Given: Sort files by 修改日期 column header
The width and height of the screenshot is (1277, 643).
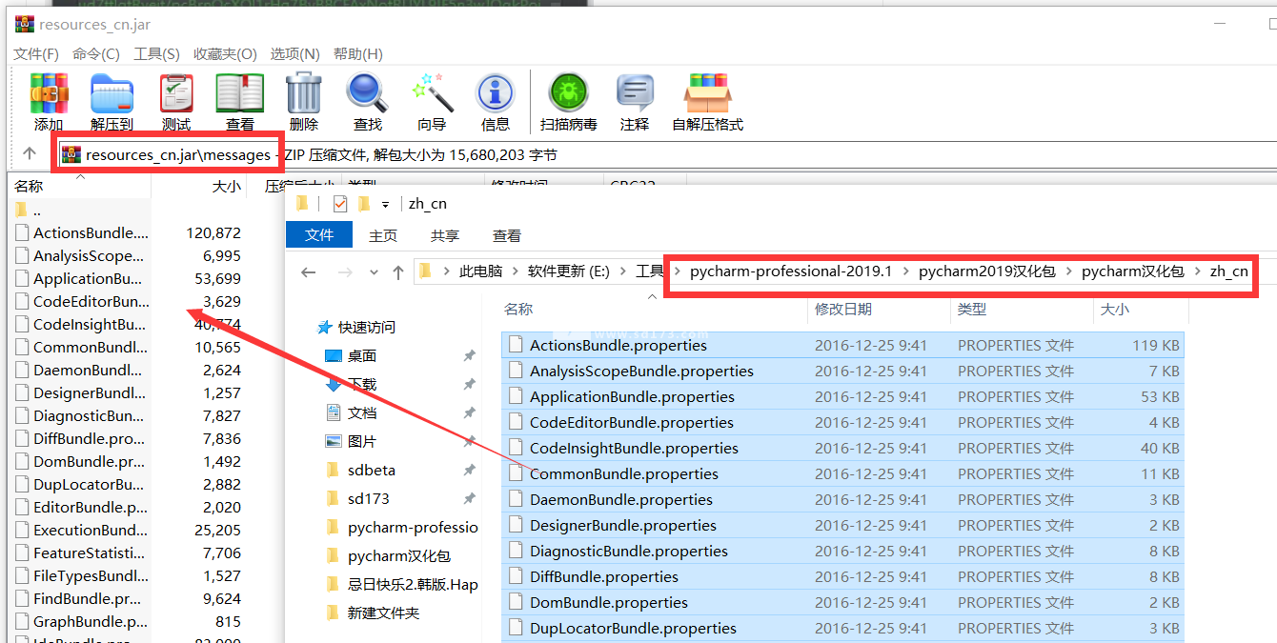Looking at the screenshot, I should click(x=842, y=310).
